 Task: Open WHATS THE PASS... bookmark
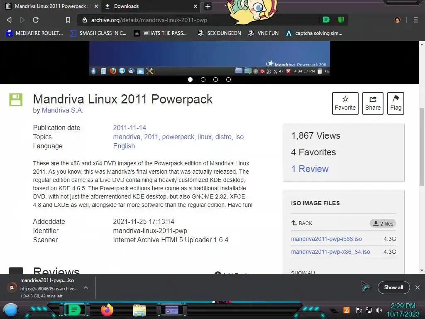pos(161,33)
